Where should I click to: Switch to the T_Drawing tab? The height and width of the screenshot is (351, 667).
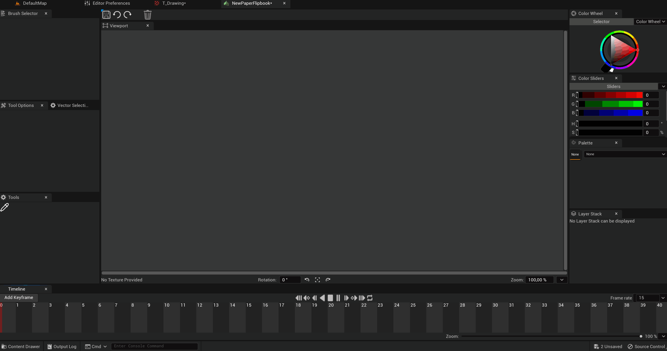coord(173,3)
